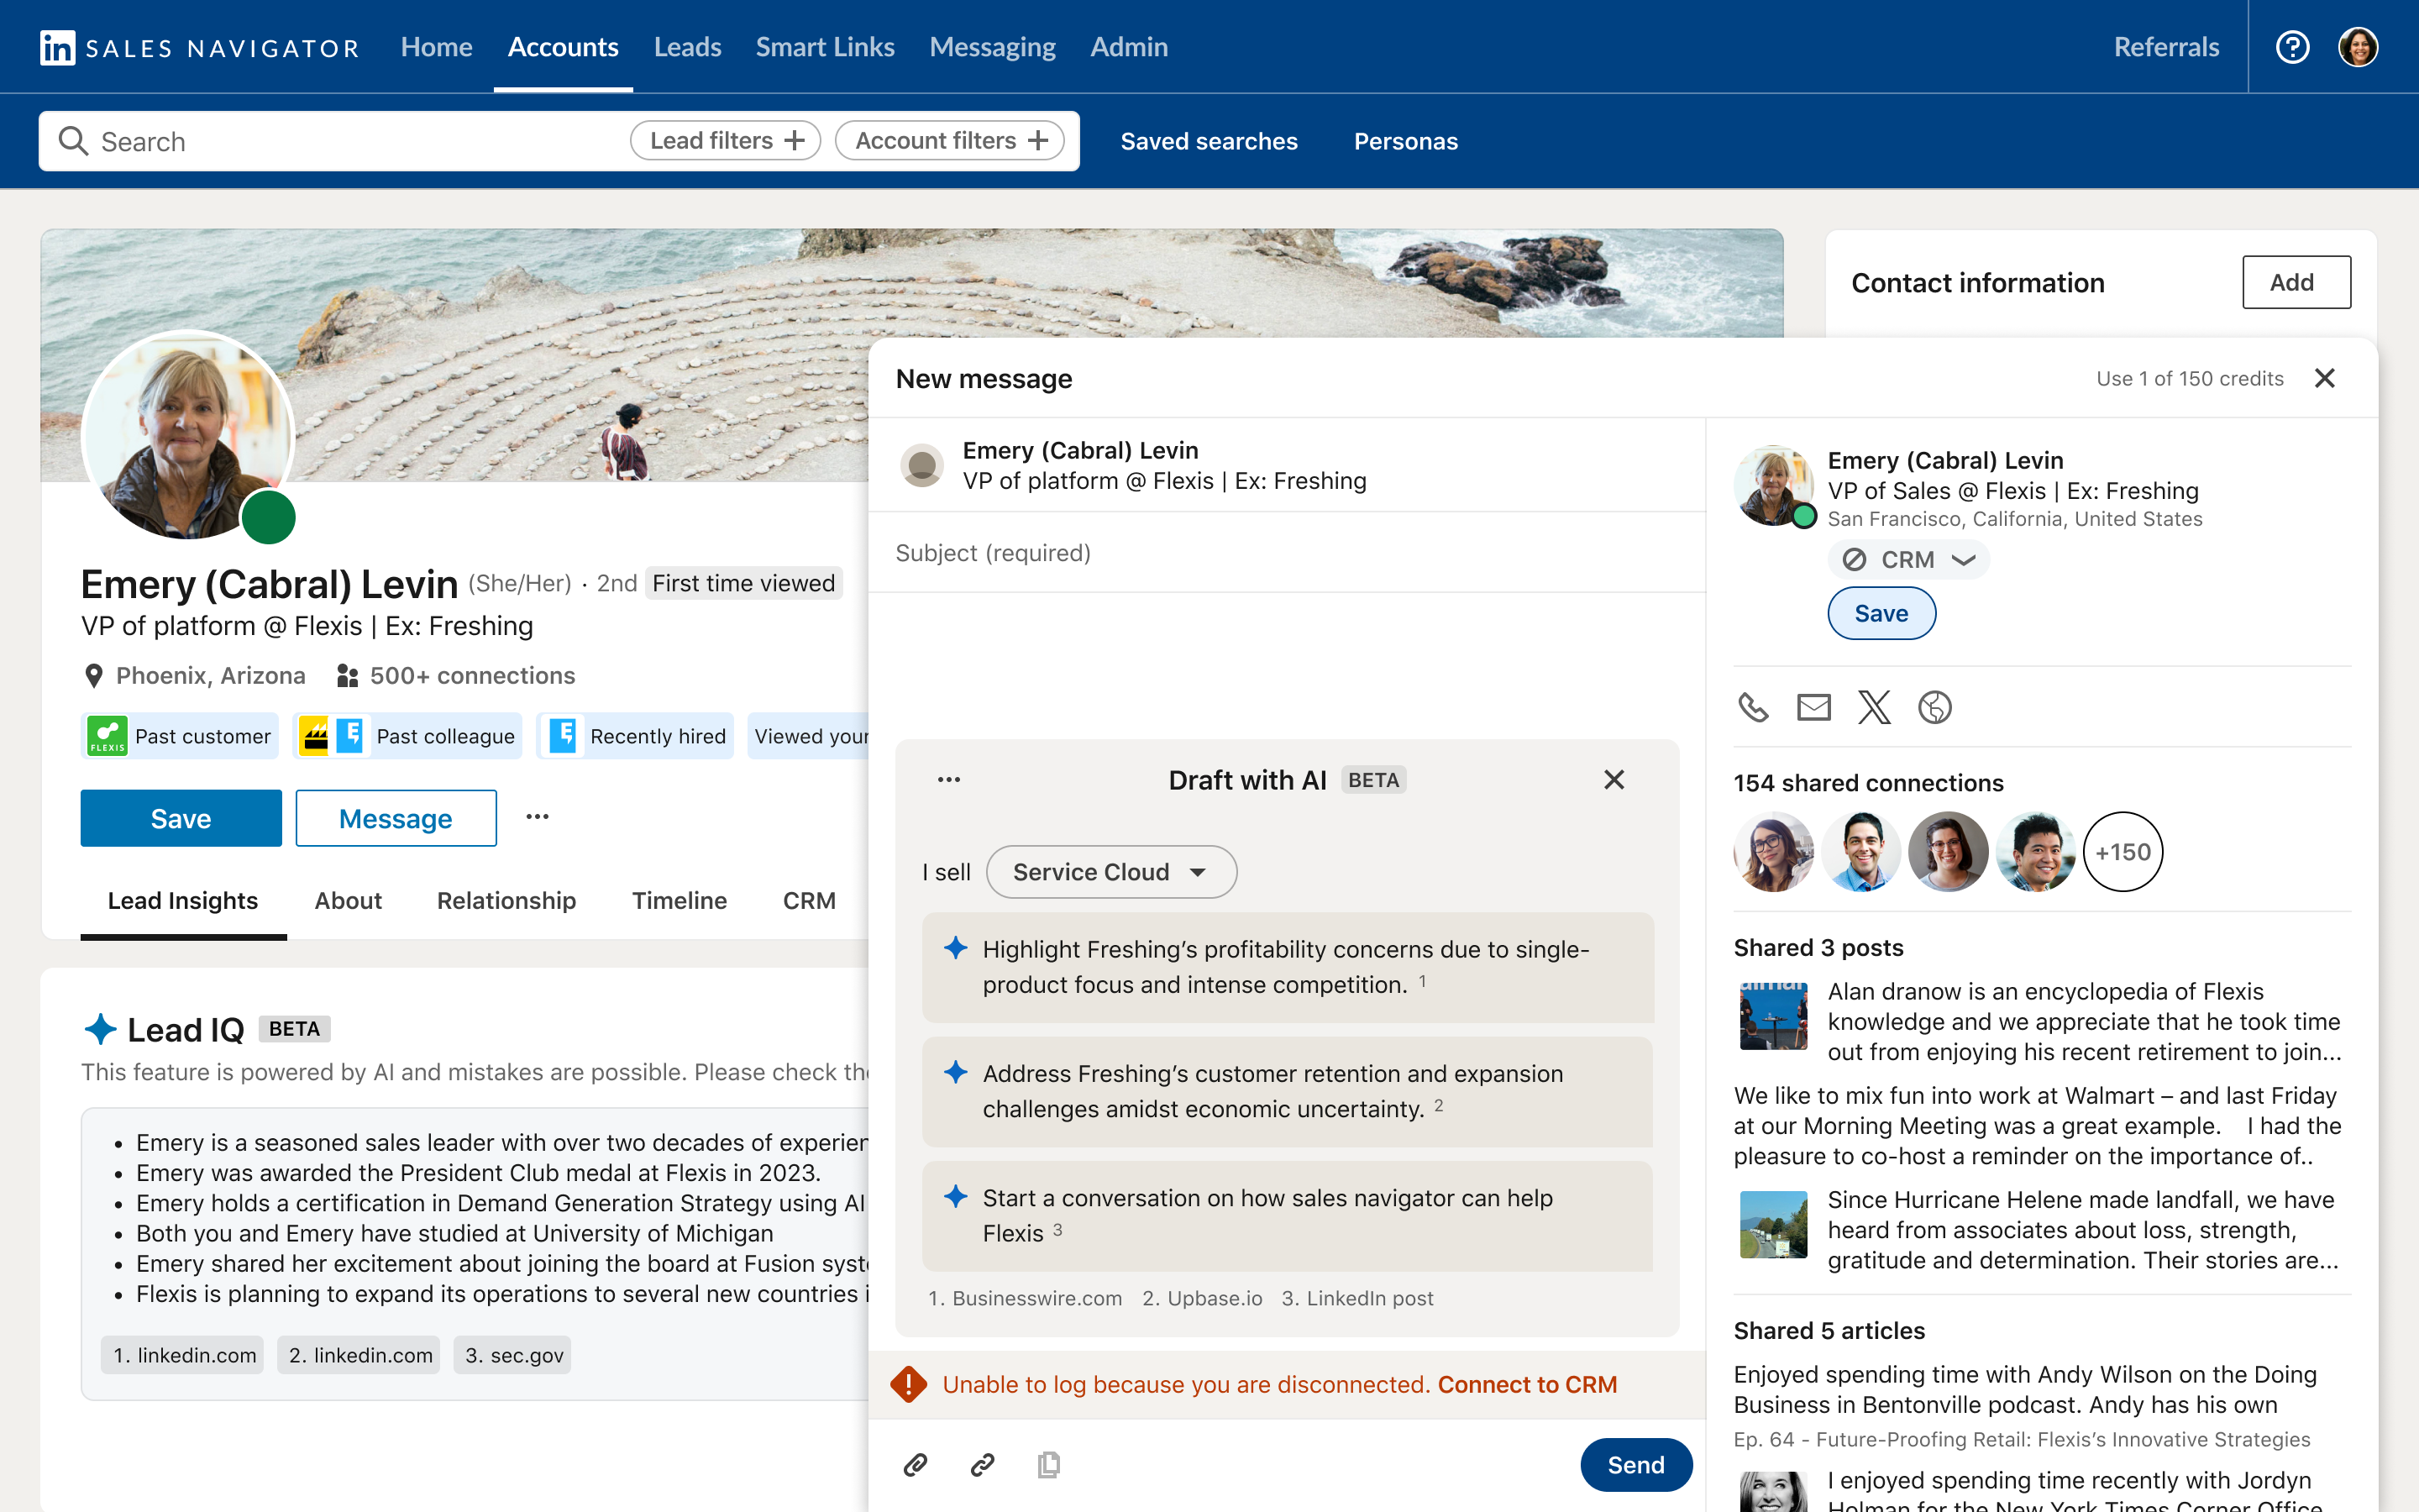Image resolution: width=2419 pixels, height=1512 pixels.
Task: Click the Past colleague badge
Action: (x=408, y=736)
